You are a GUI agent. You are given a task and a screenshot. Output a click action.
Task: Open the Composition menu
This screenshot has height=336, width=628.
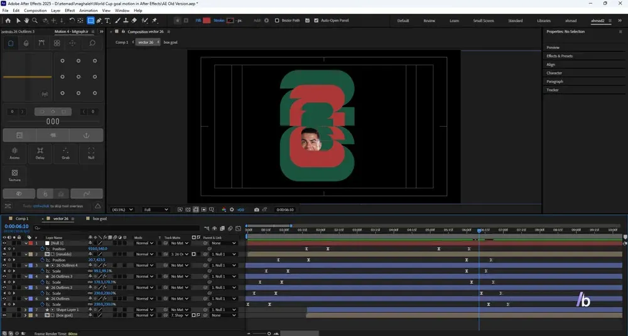[35, 11]
